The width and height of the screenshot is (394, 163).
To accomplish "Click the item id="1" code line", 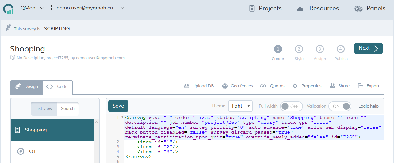I will (x=158, y=142).
